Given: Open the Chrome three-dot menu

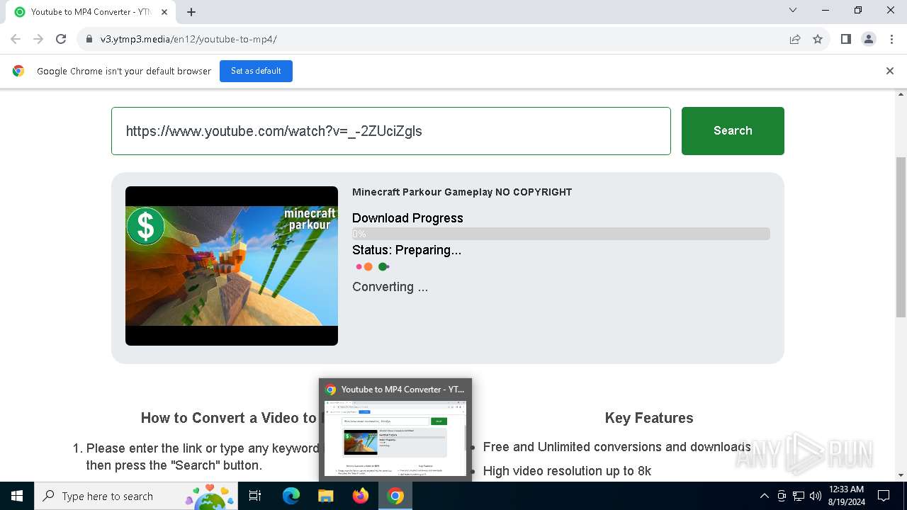Looking at the screenshot, I should [891, 39].
